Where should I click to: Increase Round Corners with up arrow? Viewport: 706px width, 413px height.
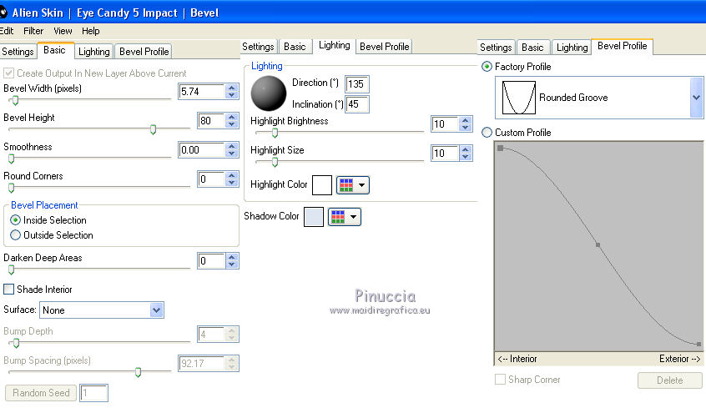pyautogui.click(x=232, y=176)
